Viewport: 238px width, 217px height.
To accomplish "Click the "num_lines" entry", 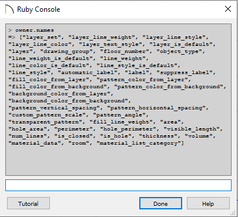I will pyautogui.click(x=28, y=136).
